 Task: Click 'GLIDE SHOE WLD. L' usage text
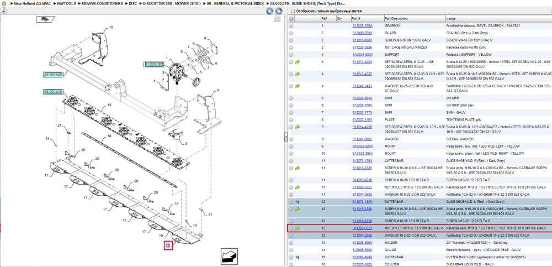[475, 202]
